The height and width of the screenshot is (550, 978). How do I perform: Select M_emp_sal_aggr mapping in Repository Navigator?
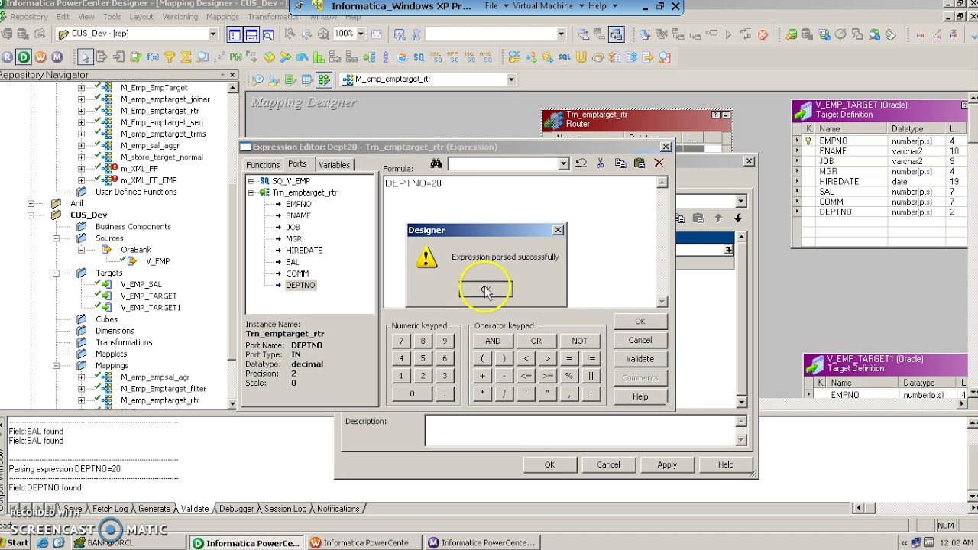(x=150, y=146)
